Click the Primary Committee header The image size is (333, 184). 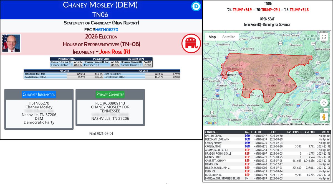pyautogui.click(x=110, y=94)
